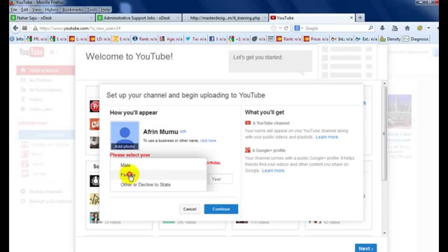
Task: Click the Google +1: n/a toolbar item
Action: point(238,39)
